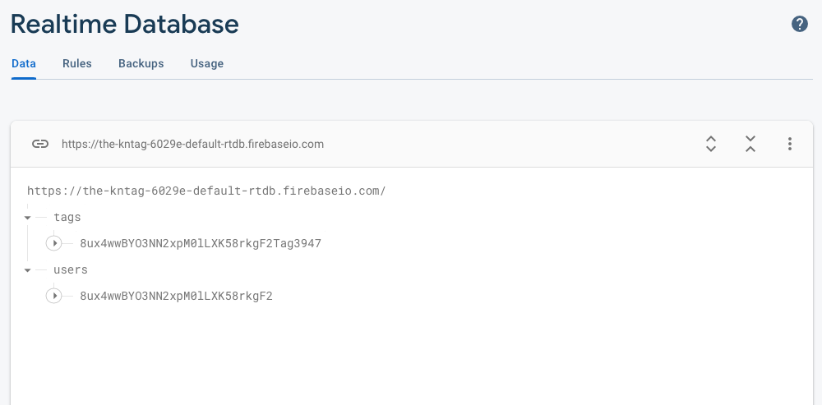Click the 8ux4wwBYO3NN2xpM0lLXK58rkgF2 key under users
Screen dimensions: 822x405
176,296
